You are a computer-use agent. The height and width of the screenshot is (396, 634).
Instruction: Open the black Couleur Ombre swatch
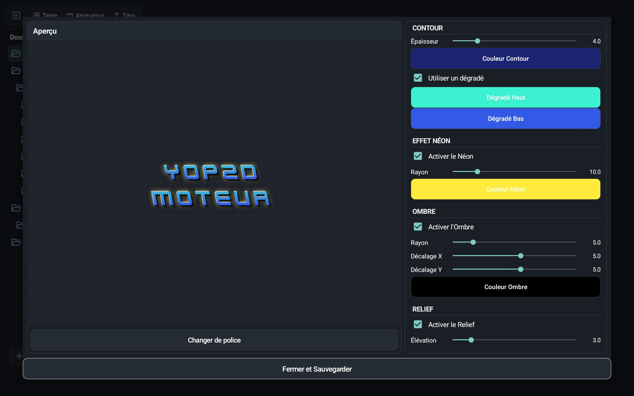(x=506, y=287)
